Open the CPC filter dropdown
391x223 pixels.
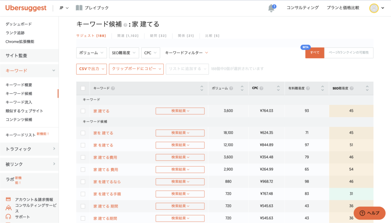coord(150,53)
